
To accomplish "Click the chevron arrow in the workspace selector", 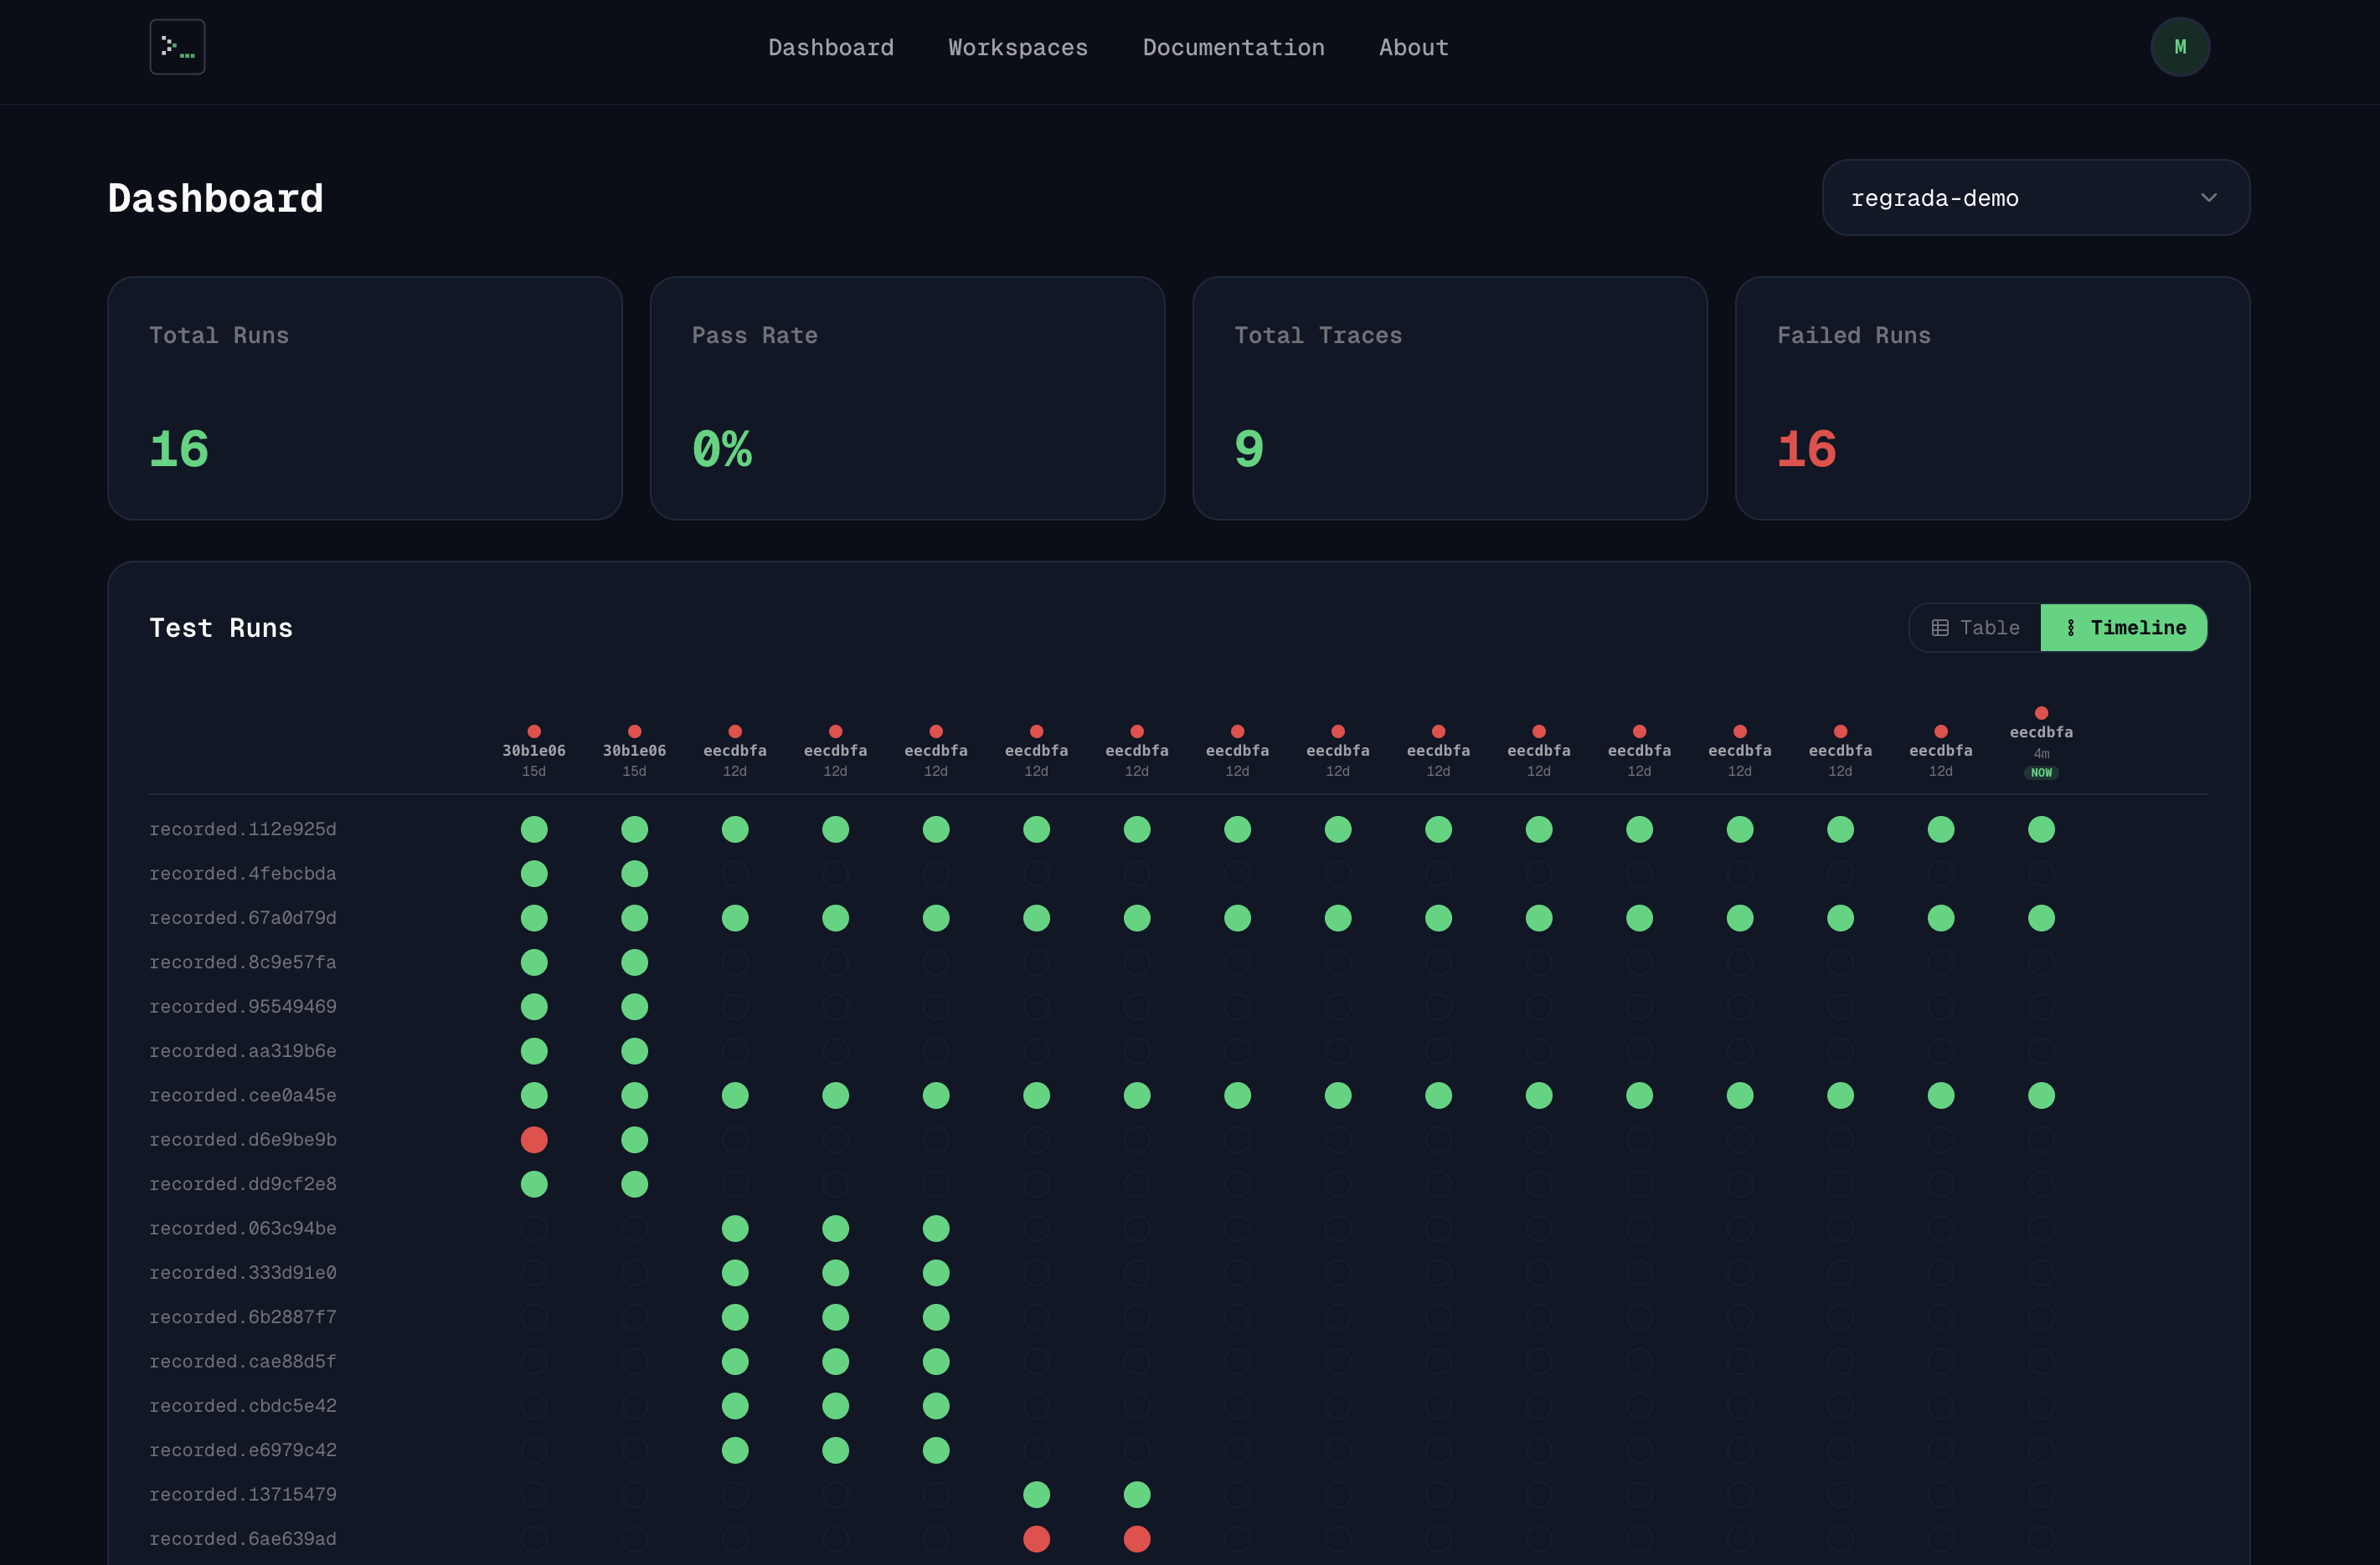I will (2208, 198).
